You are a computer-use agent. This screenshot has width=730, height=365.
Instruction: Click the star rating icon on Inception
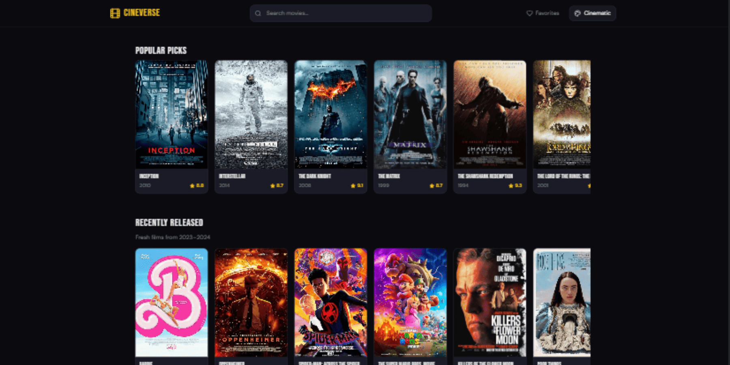(x=192, y=186)
